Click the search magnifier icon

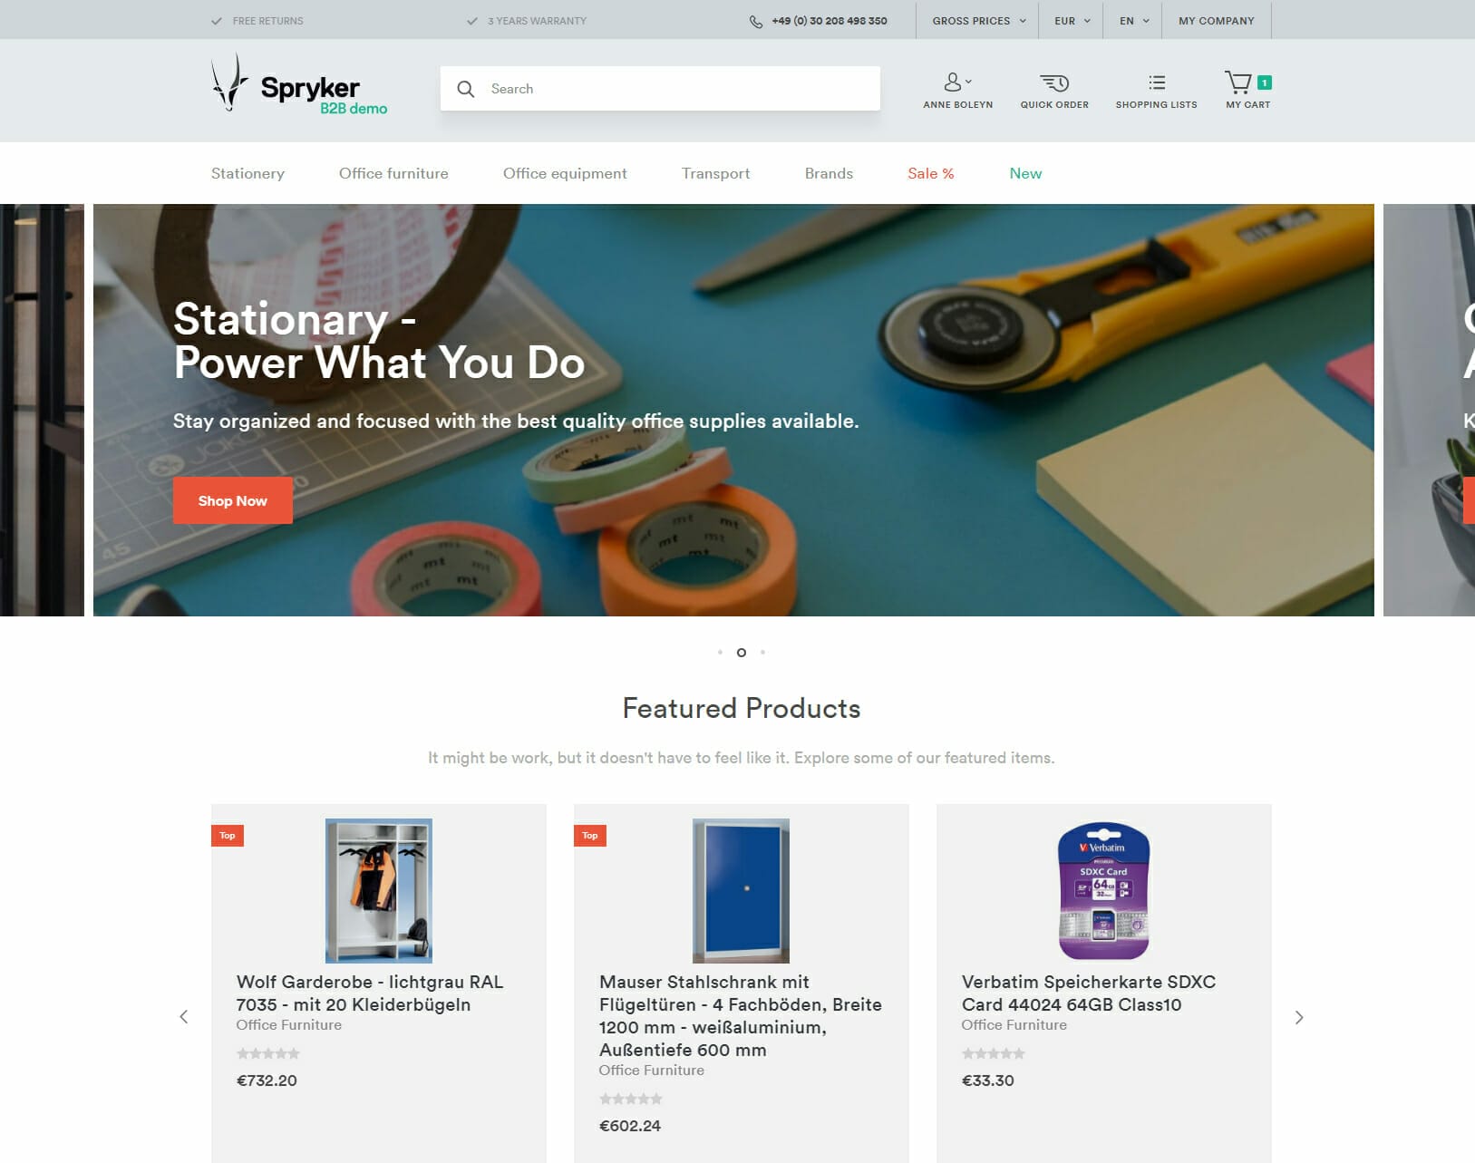(x=466, y=89)
